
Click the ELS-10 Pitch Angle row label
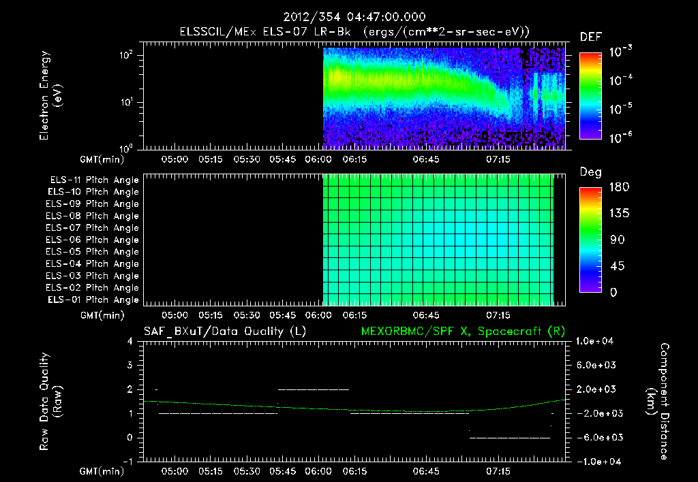[x=93, y=192]
